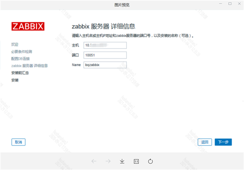Click the heading zabbix 服务器 详细信息

tap(103, 26)
